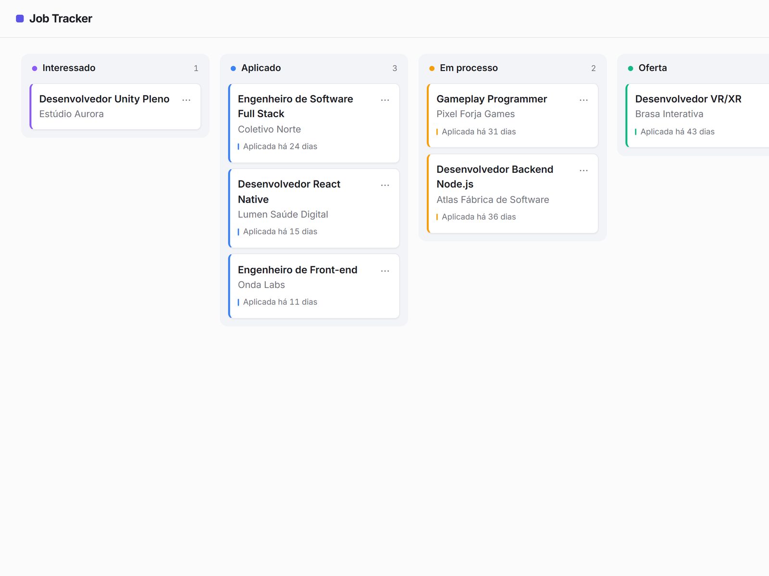
Task: Open options menu for Desenvolvedor Backend Node.js card
Action: point(583,170)
